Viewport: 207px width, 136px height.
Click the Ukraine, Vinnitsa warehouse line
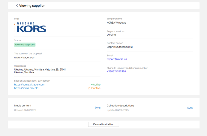coord(24,72)
